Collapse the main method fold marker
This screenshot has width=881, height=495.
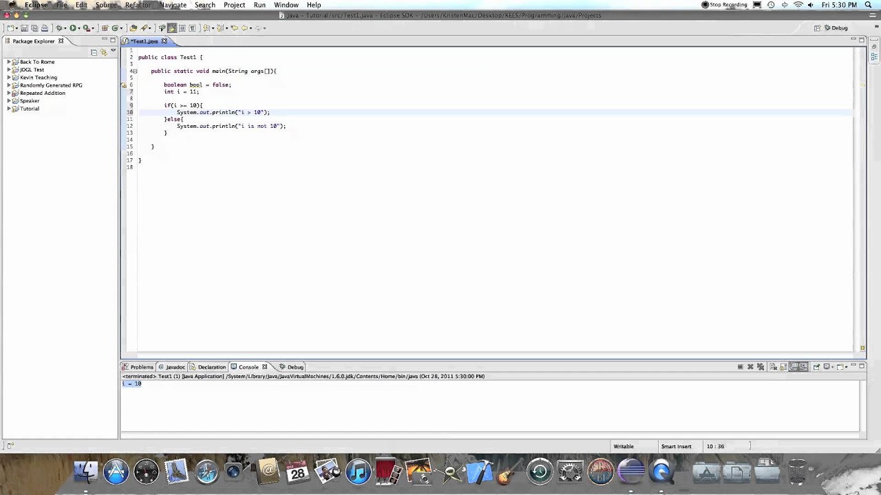[x=135, y=71]
